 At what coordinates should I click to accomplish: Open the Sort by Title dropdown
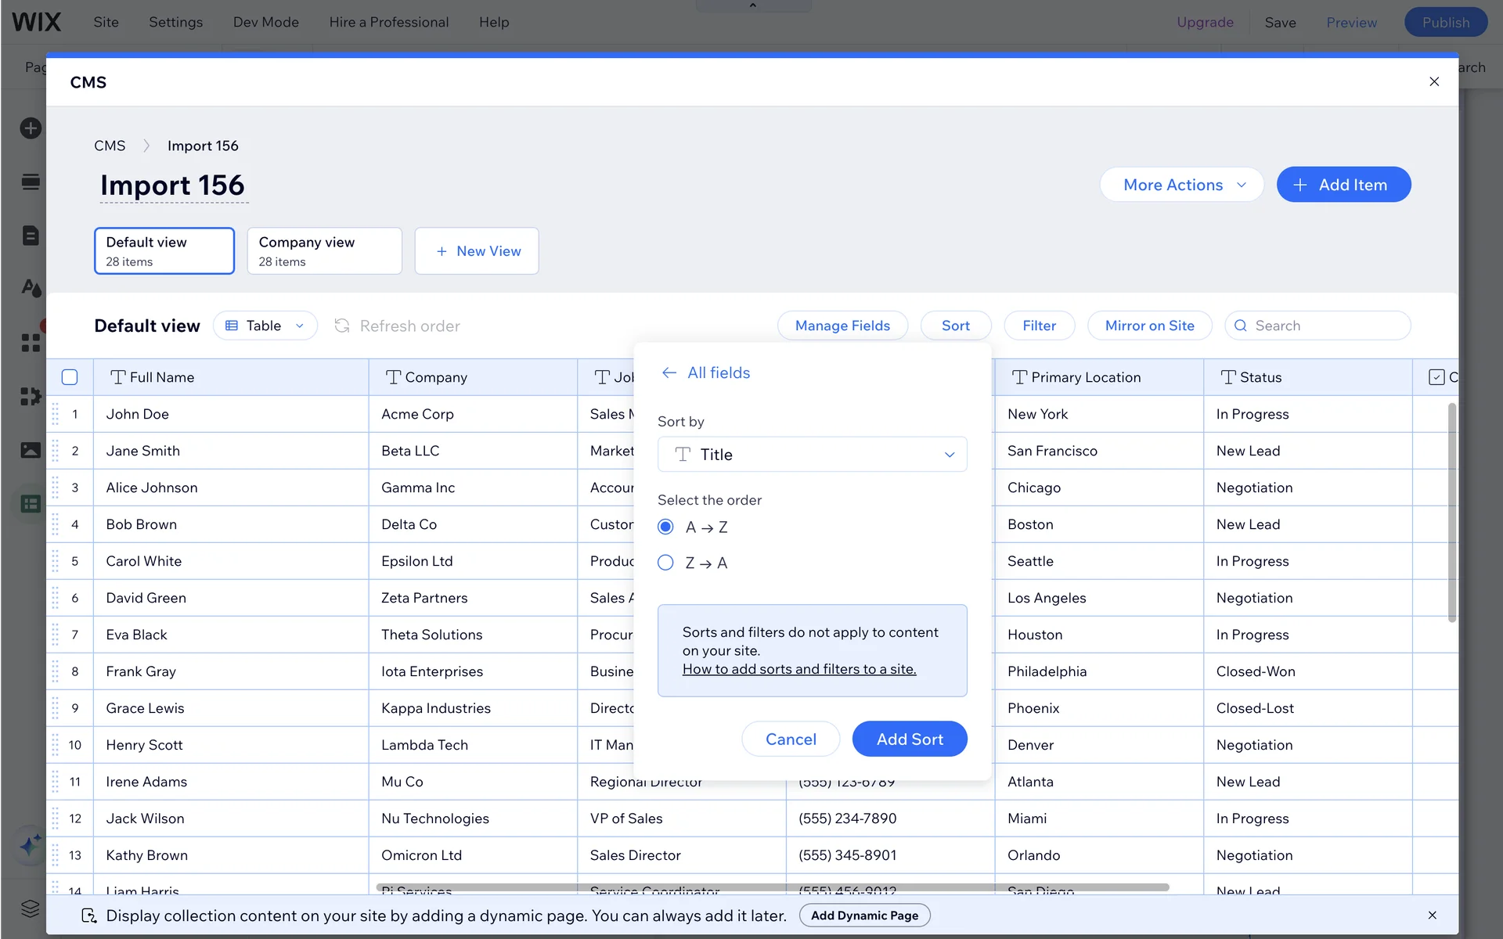pyautogui.click(x=812, y=455)
